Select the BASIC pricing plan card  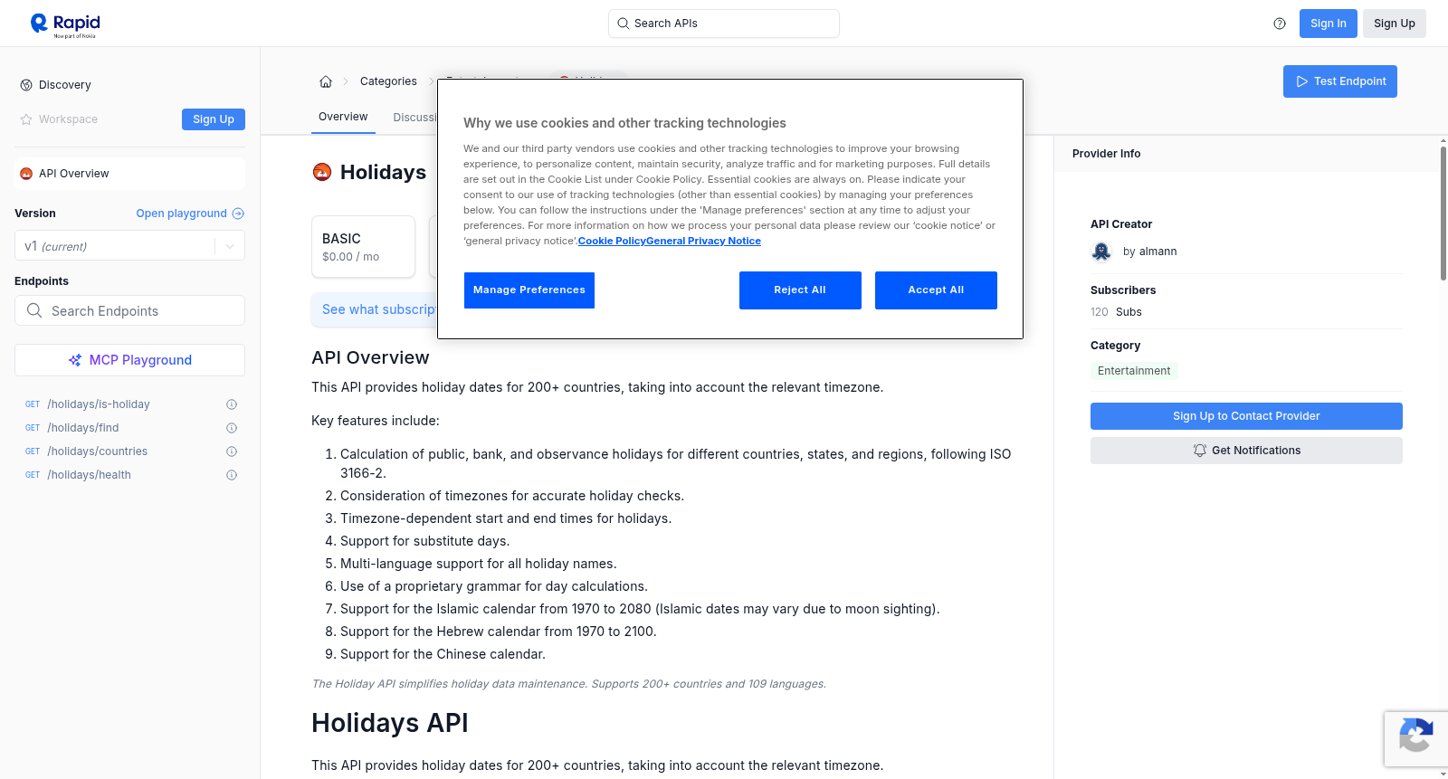click(363, 246)
